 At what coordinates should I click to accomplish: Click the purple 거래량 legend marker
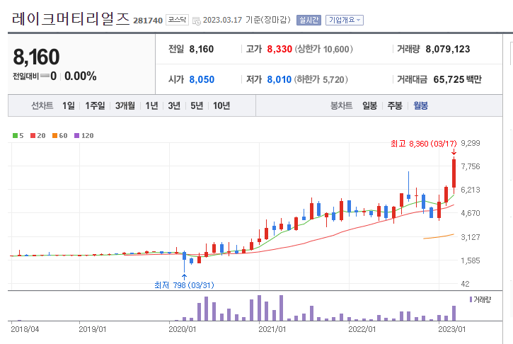pyautogui.click(x=471, y=299)
